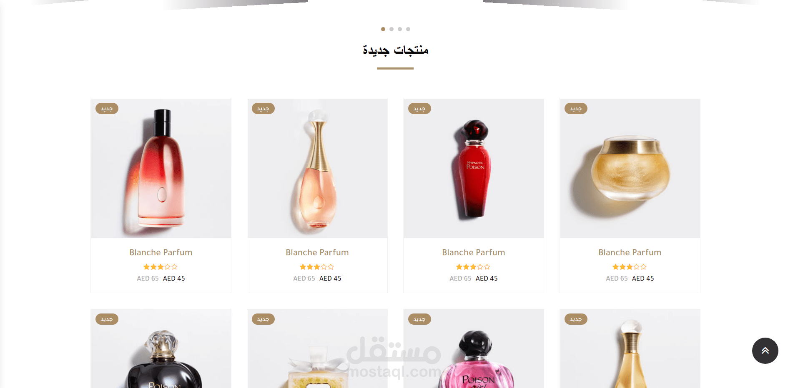Click the scroll-to-top double chevron button
This screenshot has width=788, height=388.
coord(765,351)
